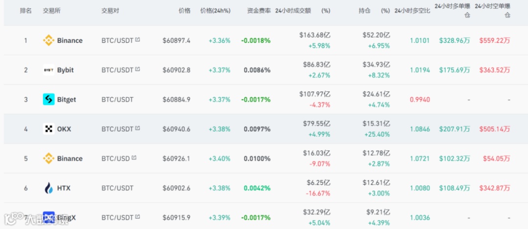Click open interest change +25.40% for OKX
The image size is (528, 229).
377,134
